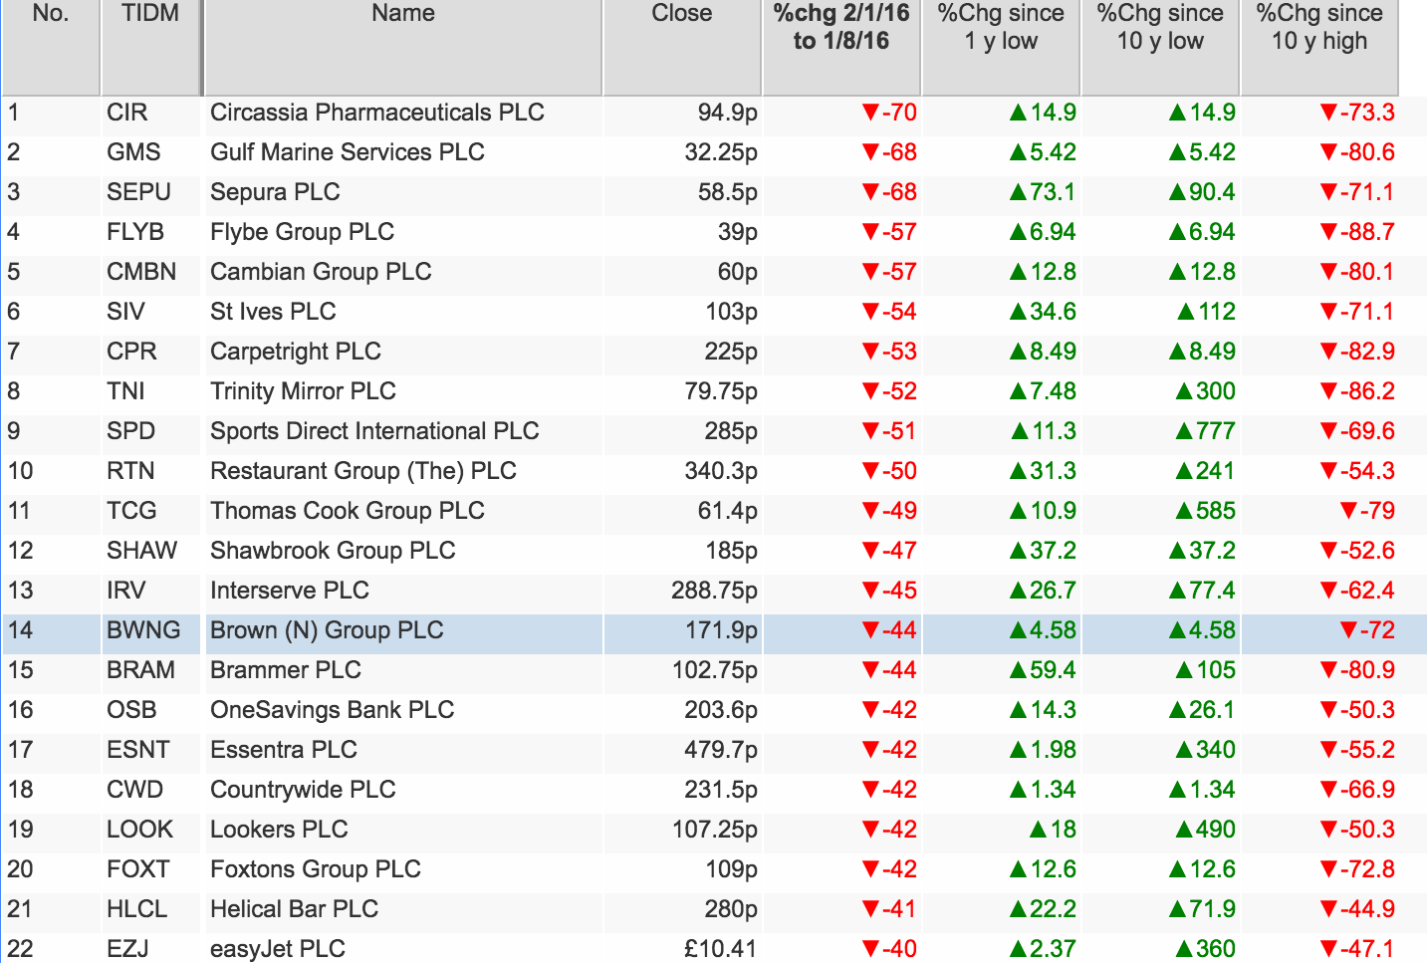Image resolution: width=1427 pixels, height=963 pixels.
Task: Click Essentra close price 479.7p
Action: coord(721,750)
